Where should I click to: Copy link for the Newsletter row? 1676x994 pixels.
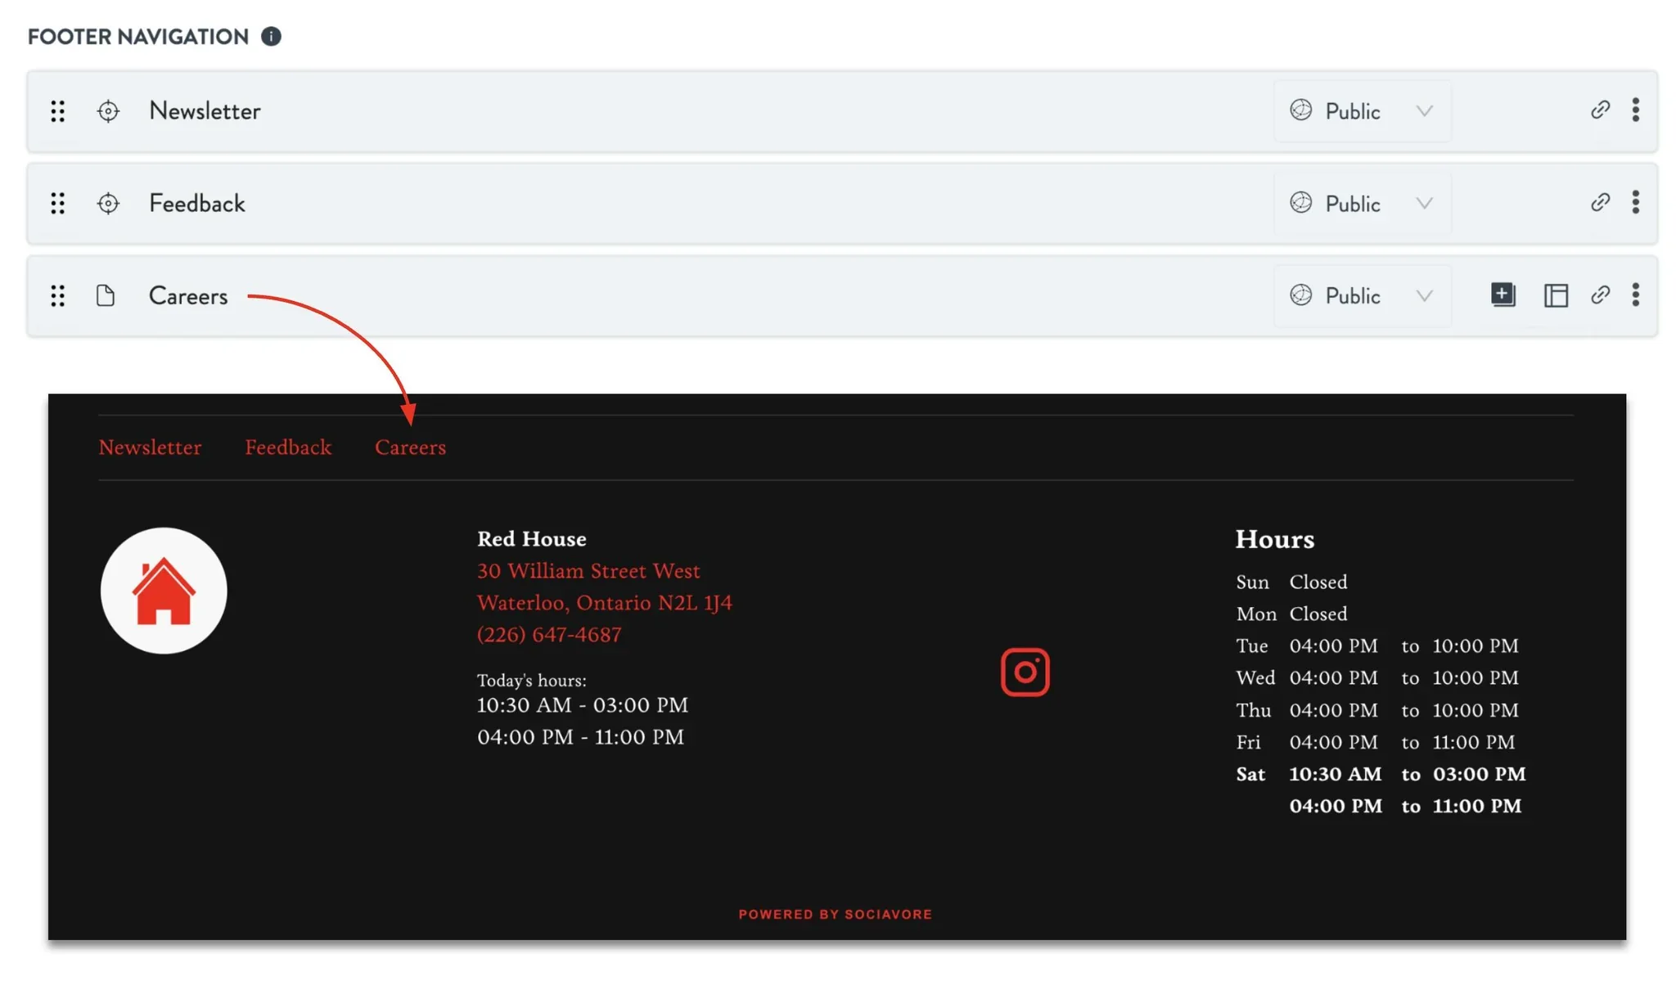1601,110
